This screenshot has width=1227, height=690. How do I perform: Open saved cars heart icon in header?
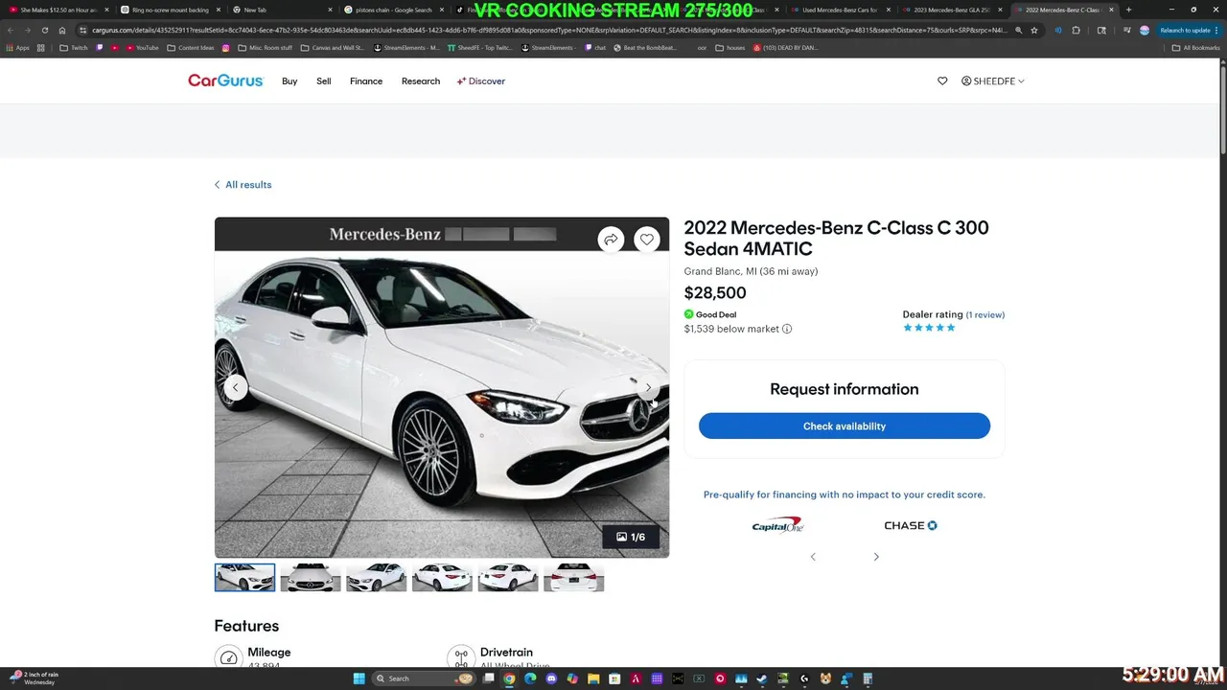pyautogui.click(x=942, y=81)
